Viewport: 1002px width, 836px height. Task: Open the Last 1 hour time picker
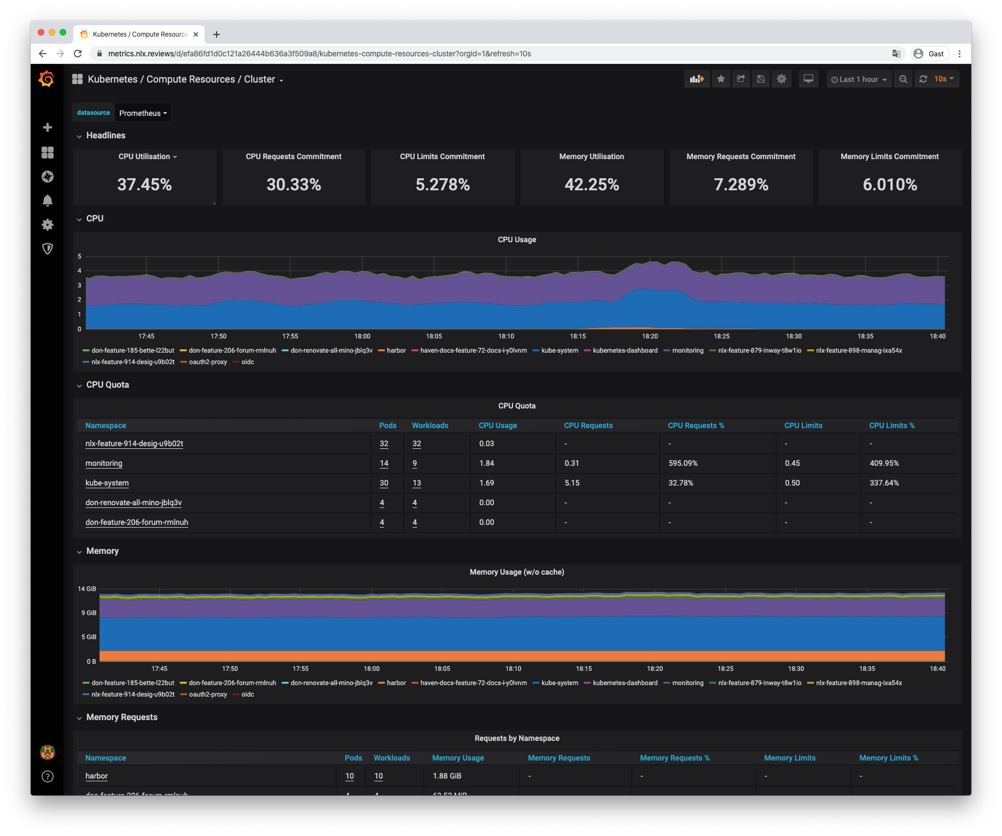coord(859,79)
